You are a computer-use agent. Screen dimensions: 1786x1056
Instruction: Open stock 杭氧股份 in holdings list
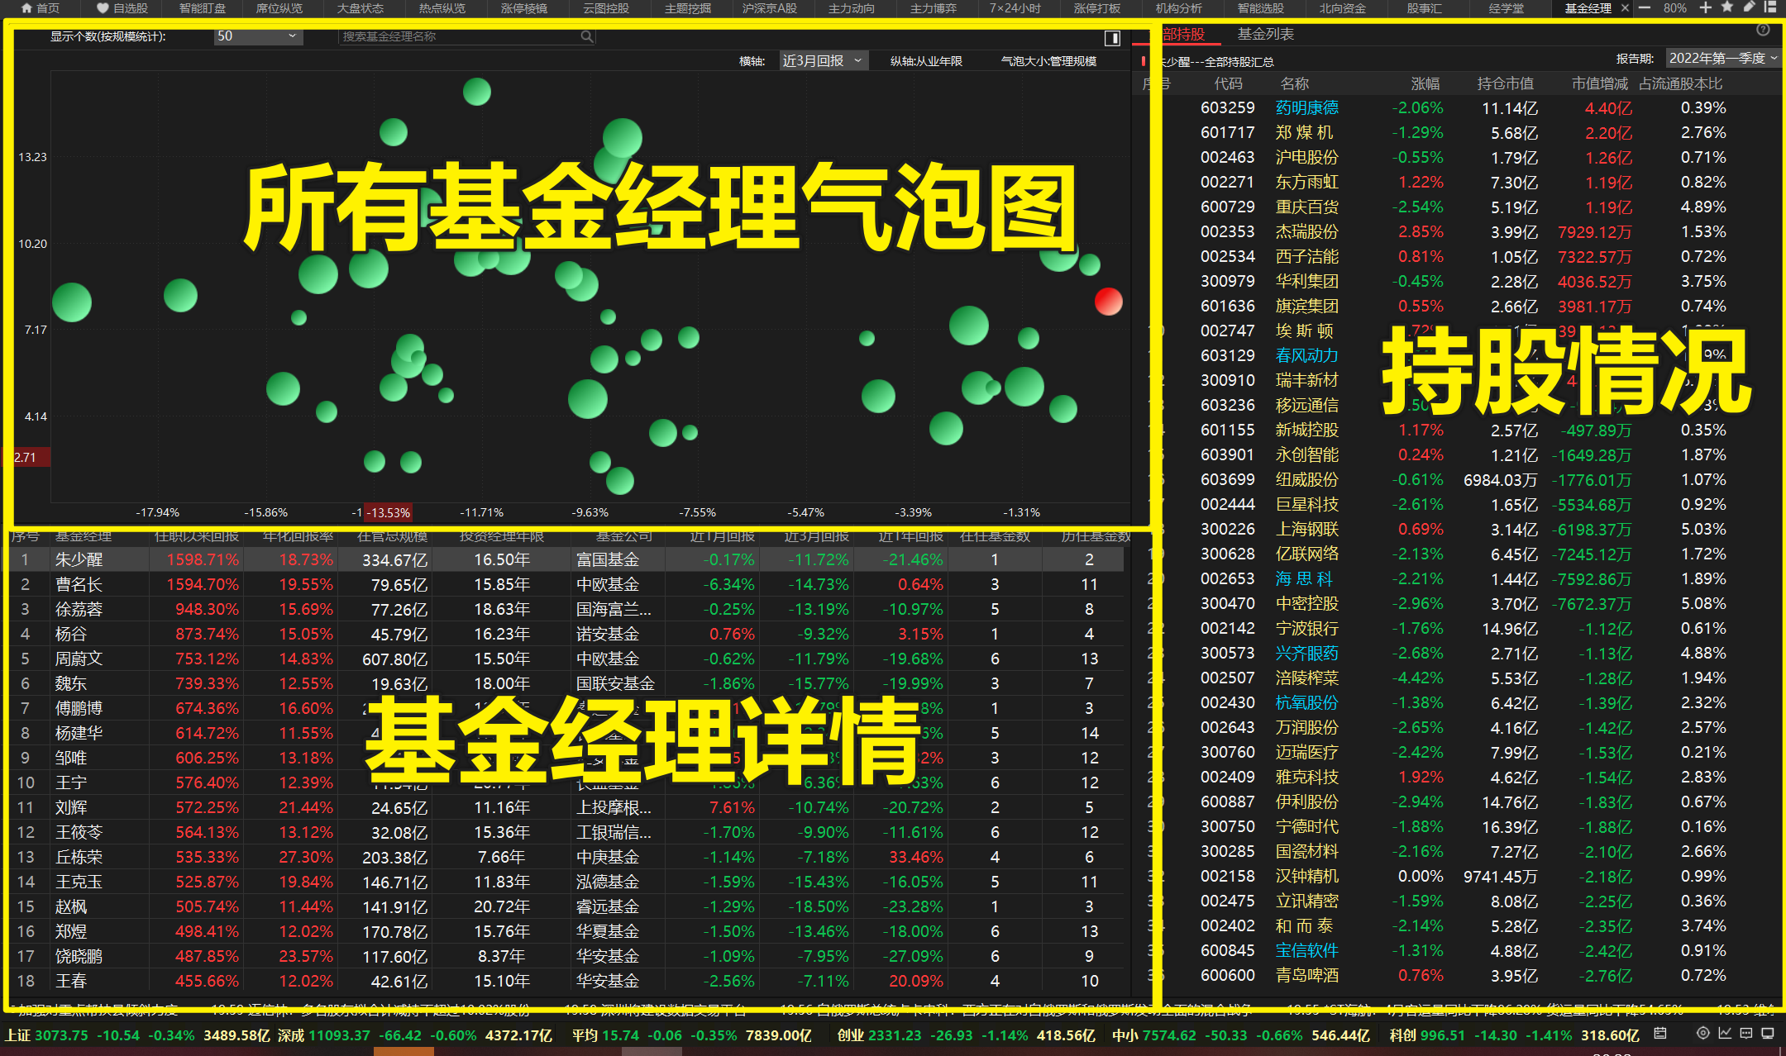1307,703
